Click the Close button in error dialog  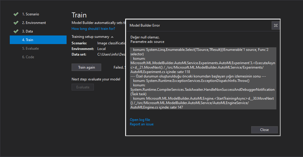point(264,130)
